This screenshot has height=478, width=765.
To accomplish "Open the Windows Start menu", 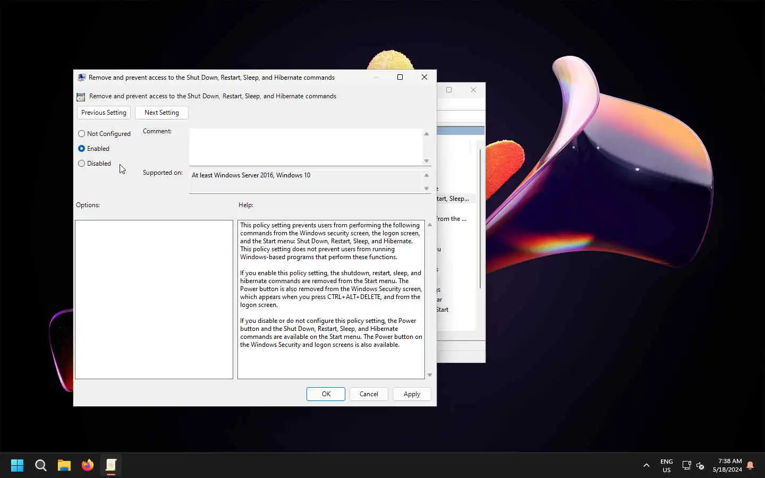I will (x=17, y=465).
